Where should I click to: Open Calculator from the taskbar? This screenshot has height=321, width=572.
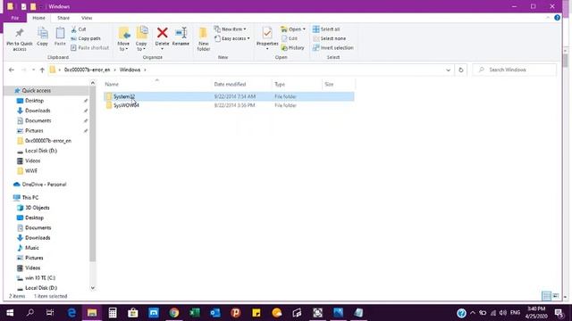click(113, 313)
